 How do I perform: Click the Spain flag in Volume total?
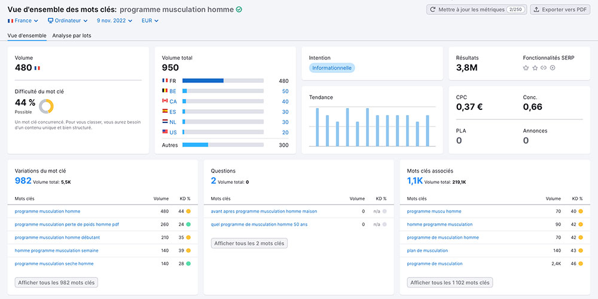(165, 112)
